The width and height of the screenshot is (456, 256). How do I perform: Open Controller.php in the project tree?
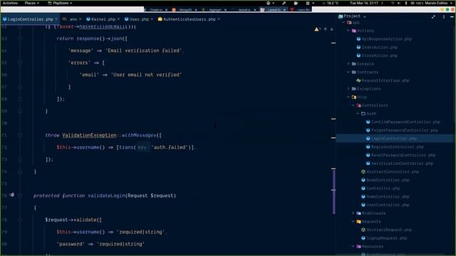click(380, 188)
